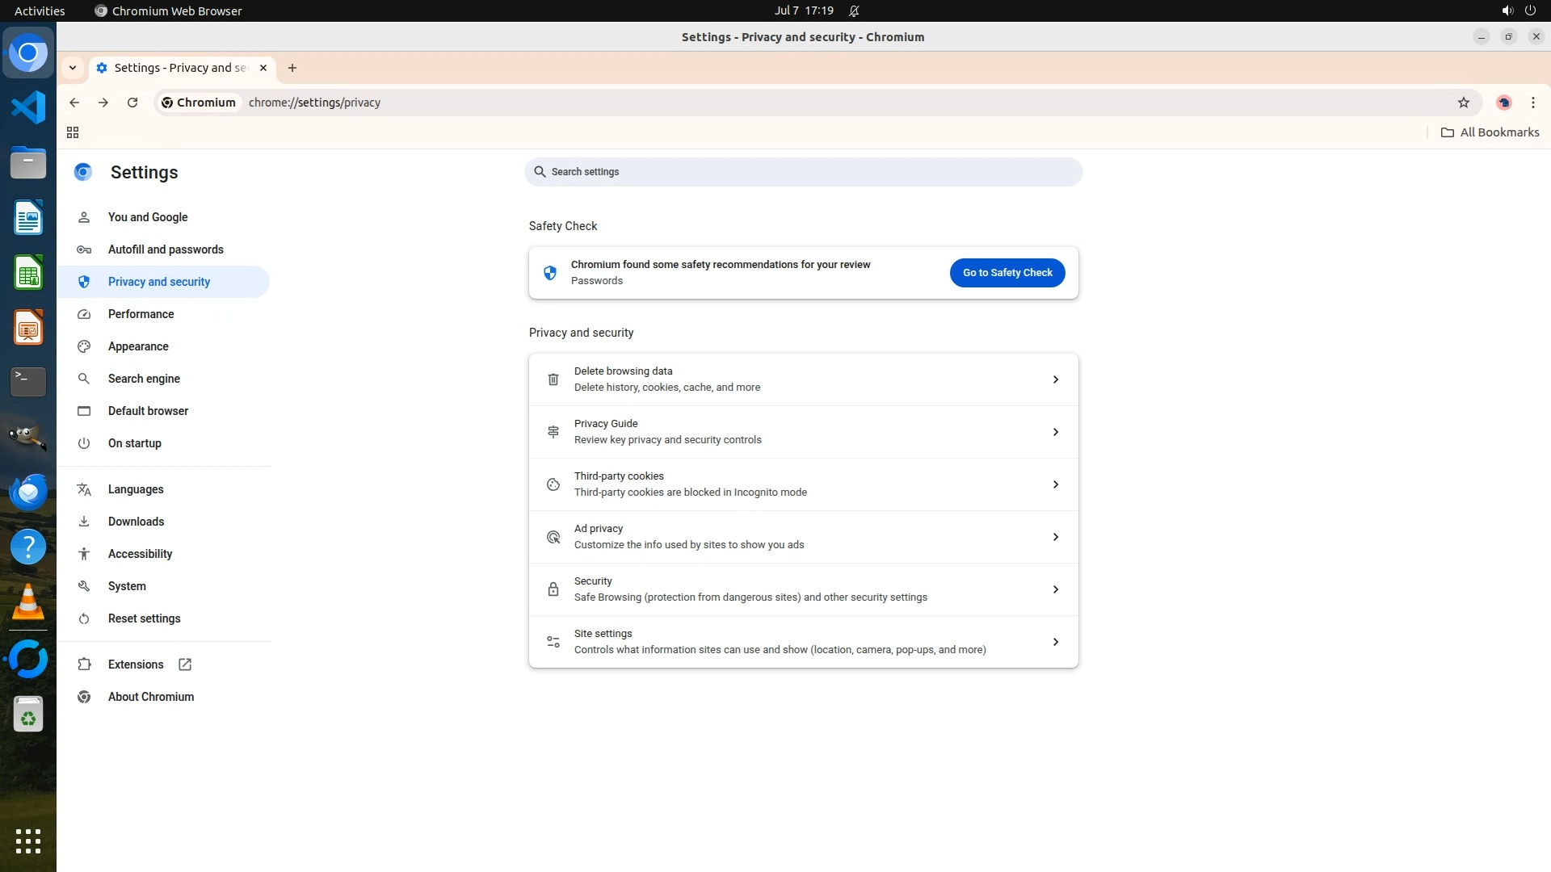Image resolution: width=1551 pixels, height=872 pixels.
Task: Open All Bookmarks folder
Action: click(1490, 132)
